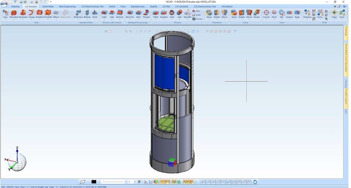Choose the Sweep tool in ribbon
351x188 pixels.
[31, 14]
